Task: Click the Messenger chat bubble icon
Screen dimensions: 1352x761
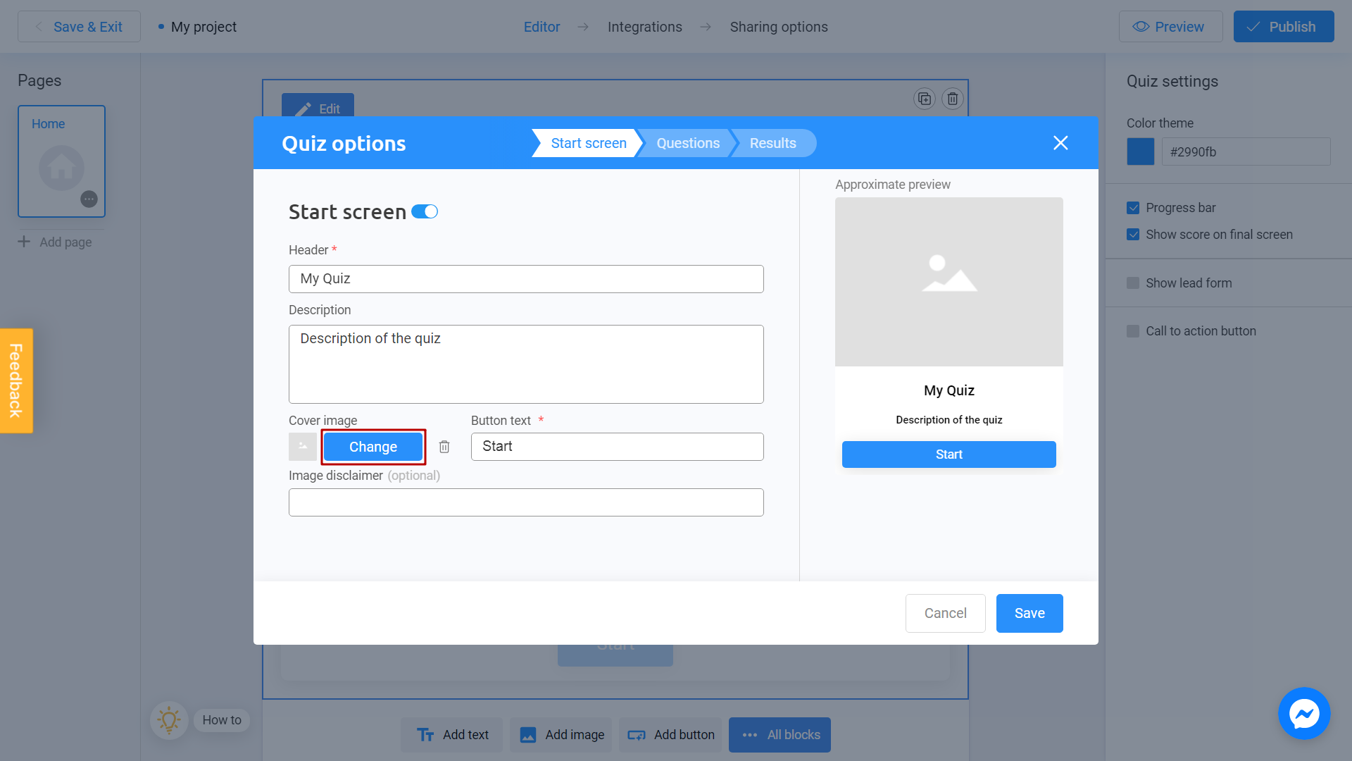Action: pos(1304,713)
